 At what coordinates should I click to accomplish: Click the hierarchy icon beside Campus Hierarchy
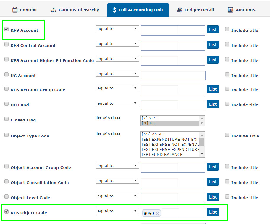coord(54,10)
